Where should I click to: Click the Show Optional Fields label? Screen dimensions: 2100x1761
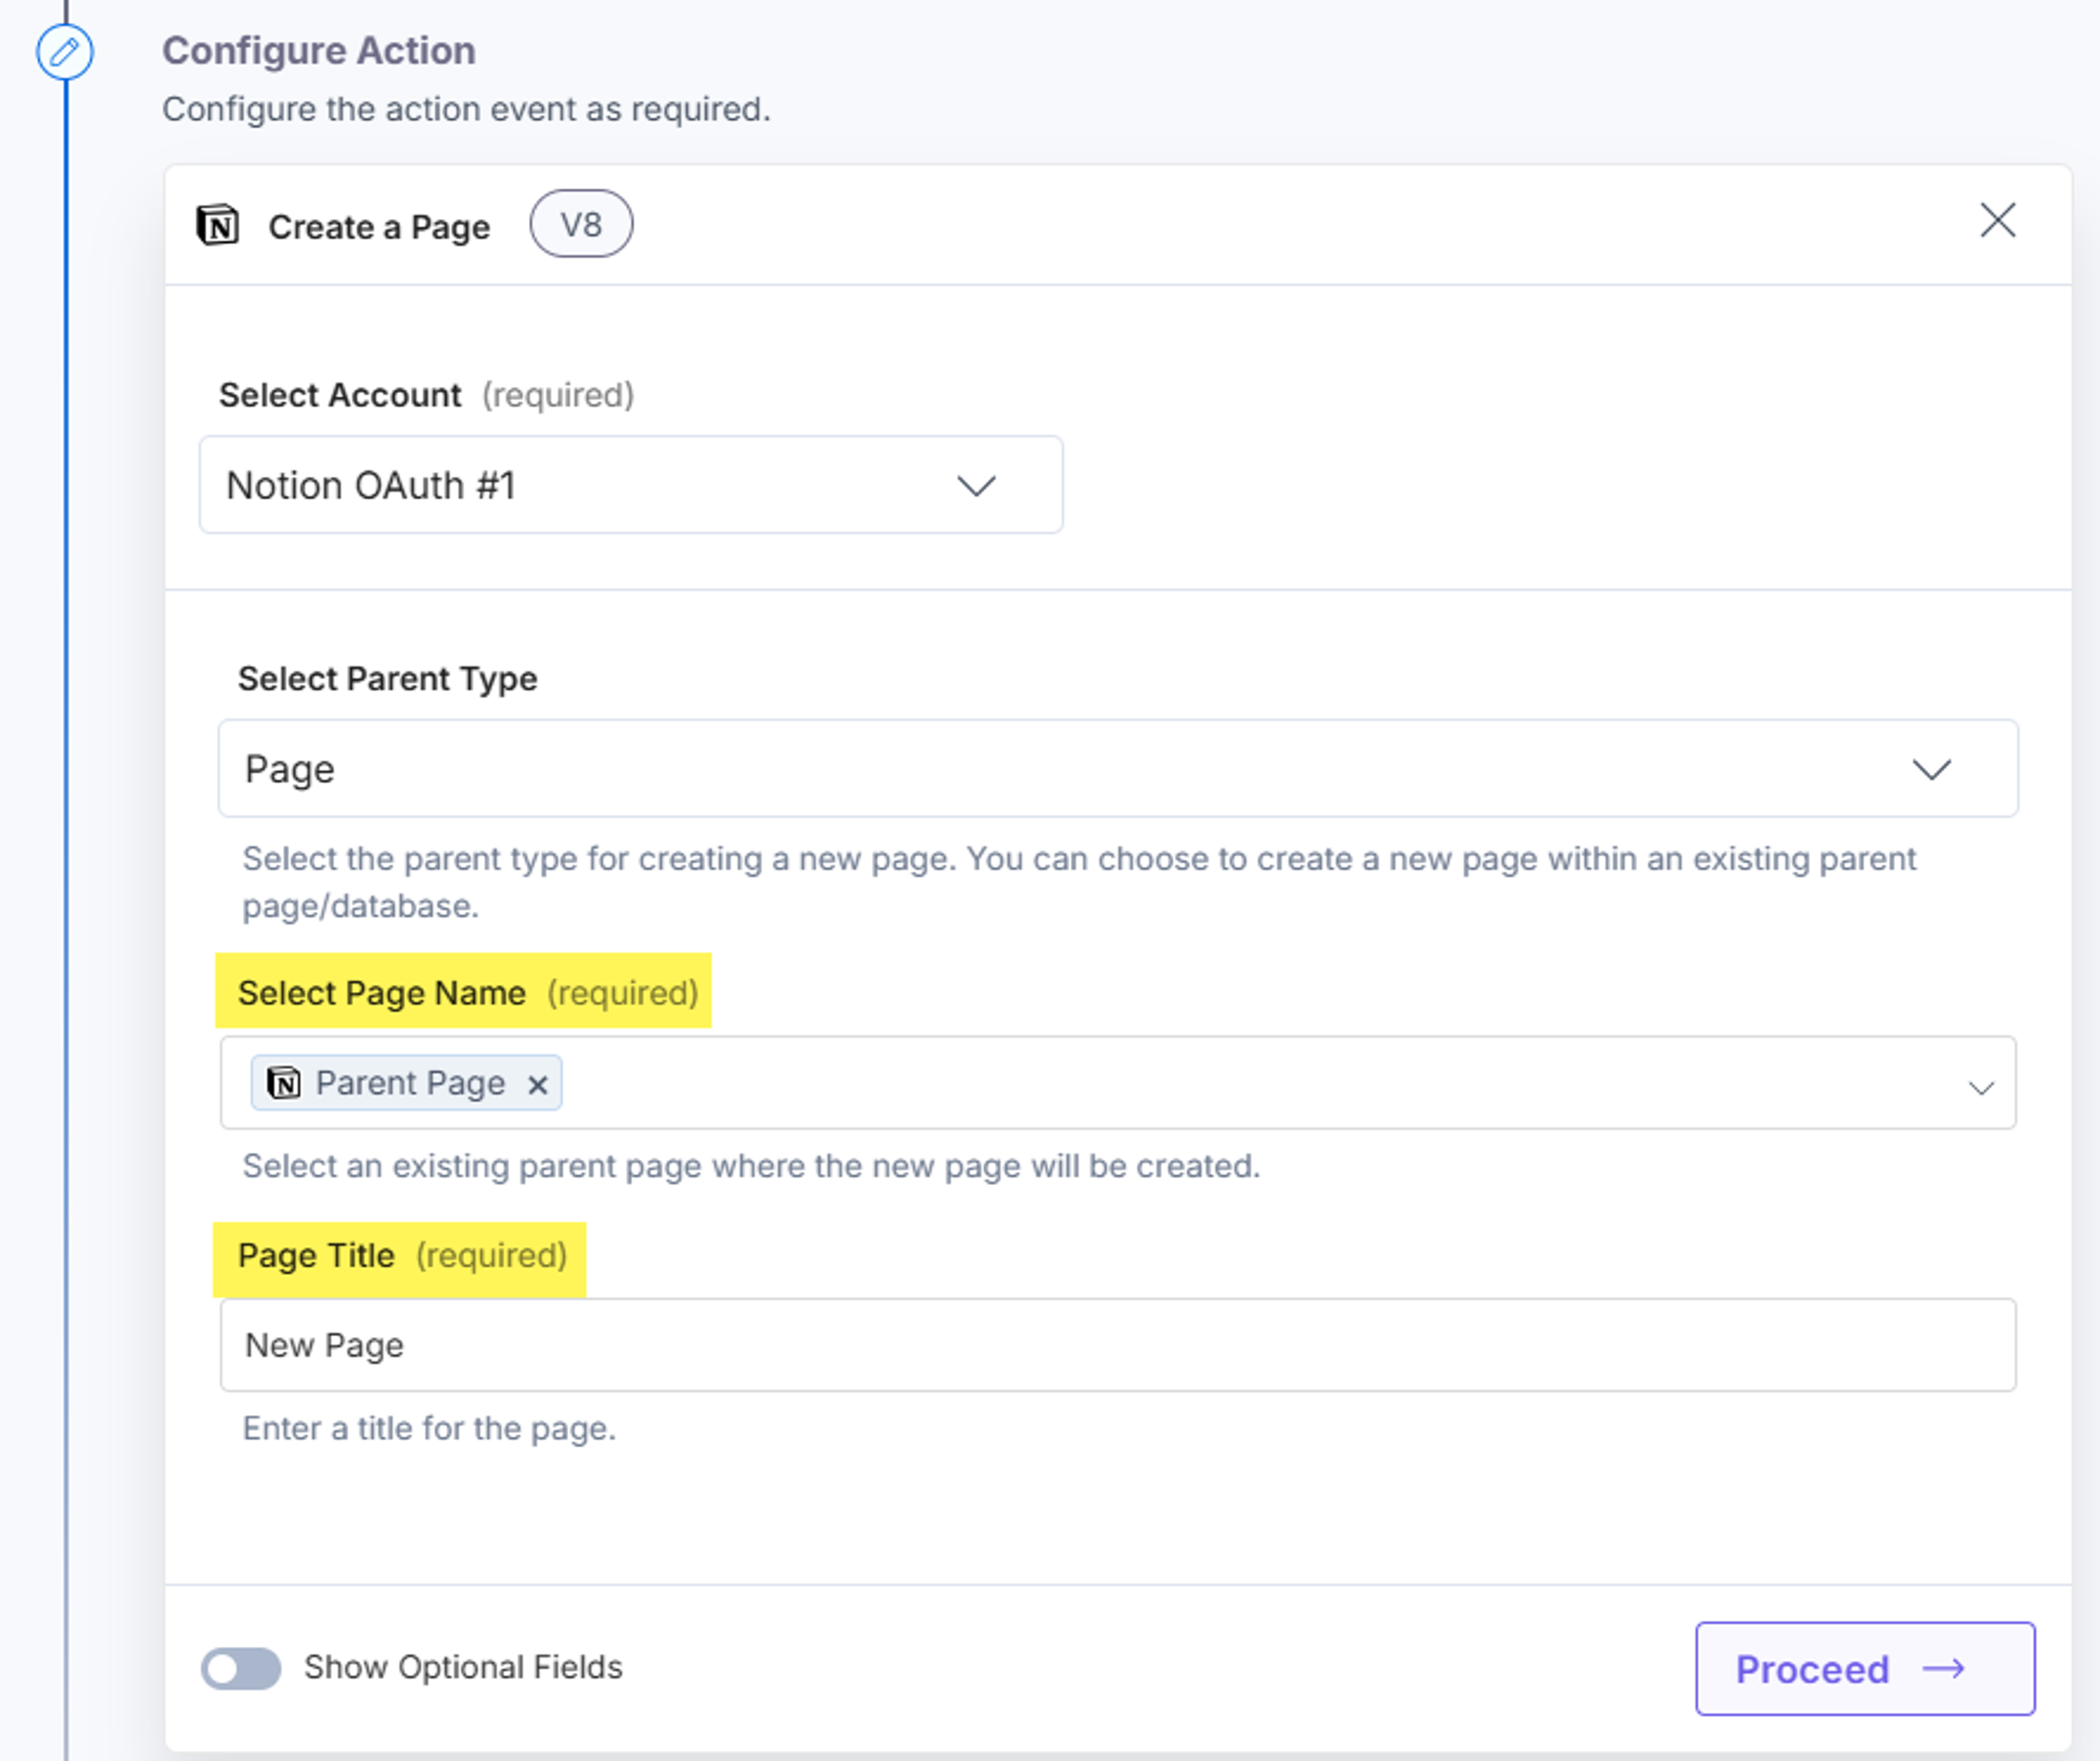[463, 1667]
